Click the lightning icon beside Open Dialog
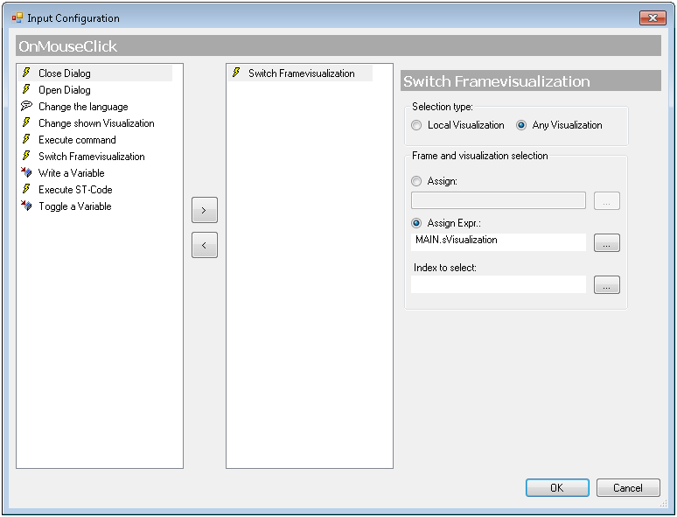The image size is (677, 517). (x=26, y=89)
